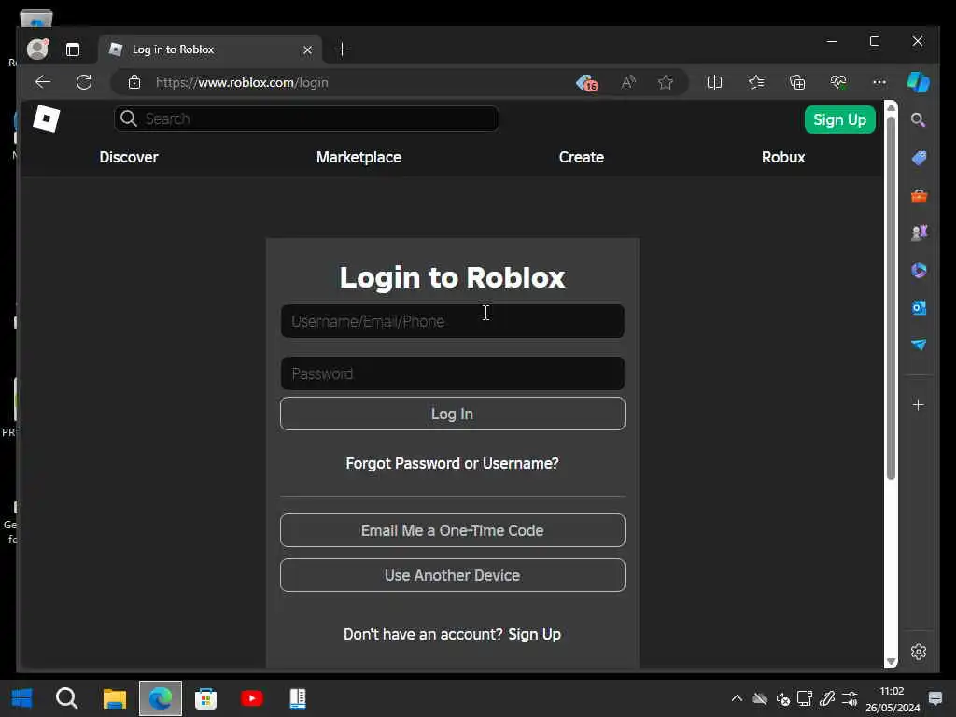
Task: Click the browser address bar URL
Action: click(242, 82)
